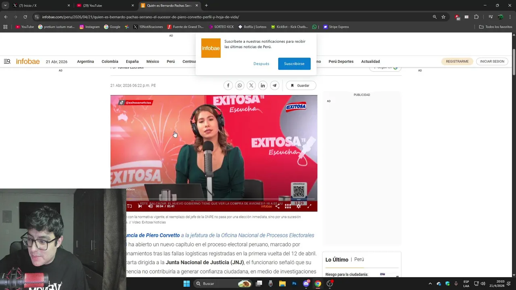Open volume control in system tray
516x290 pixels.
tap(483, 284)
